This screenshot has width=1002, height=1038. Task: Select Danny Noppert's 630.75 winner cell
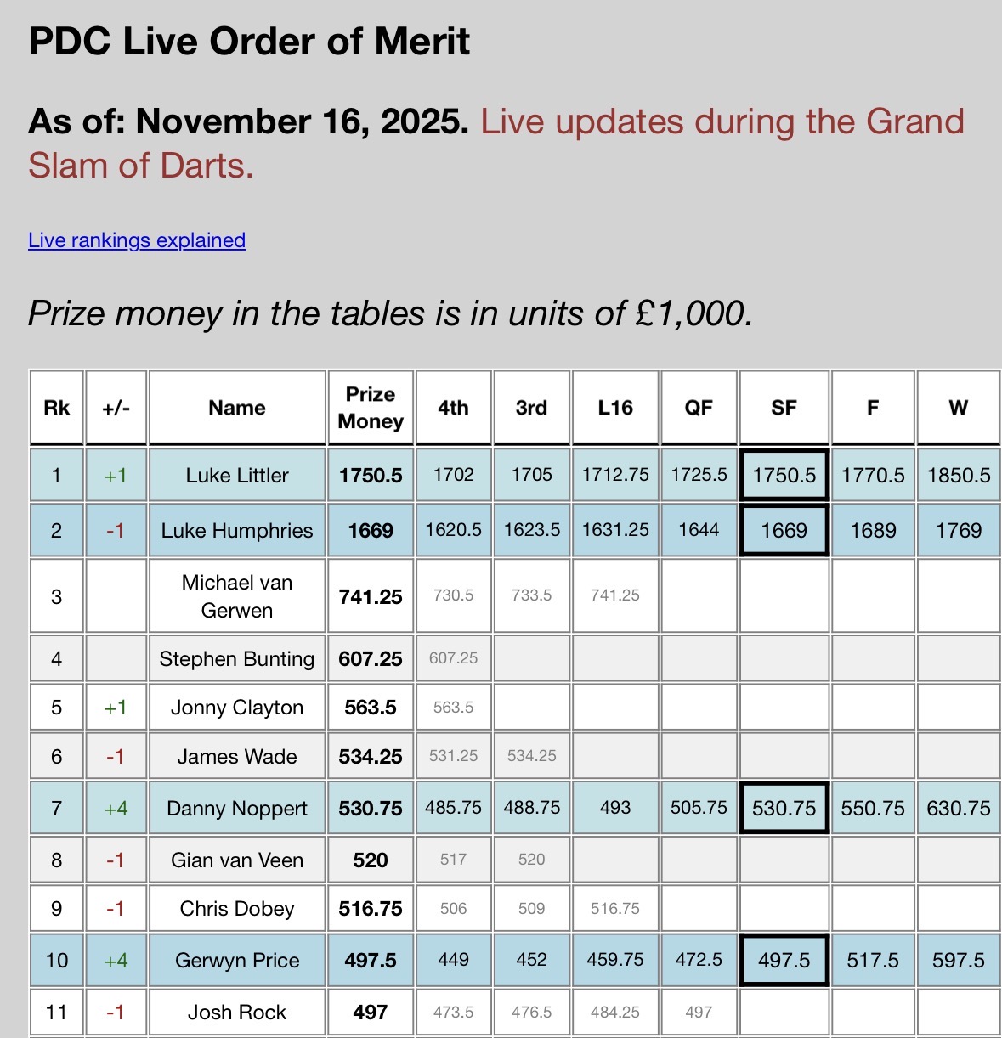(x=958, y=809)
